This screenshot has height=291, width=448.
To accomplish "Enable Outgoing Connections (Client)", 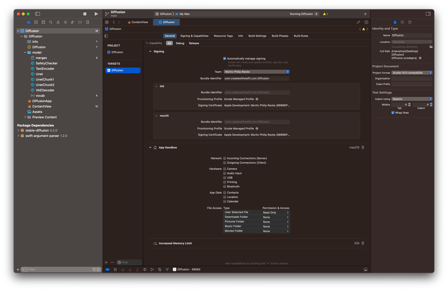I will click(x=225, y=163).
